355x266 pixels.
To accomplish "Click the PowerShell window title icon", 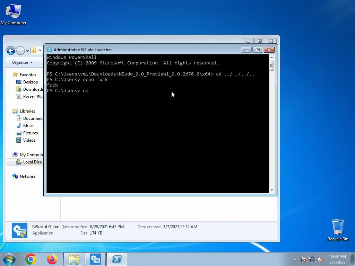I will 49,50.
